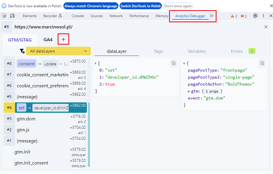Select event #4 set developer_id

(45, 108)
